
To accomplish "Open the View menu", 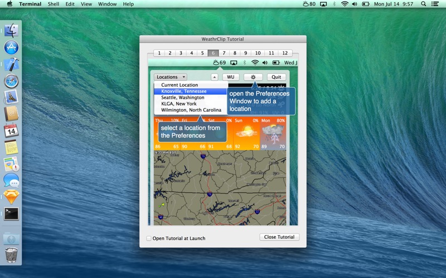I will click(x=86, y=4).
